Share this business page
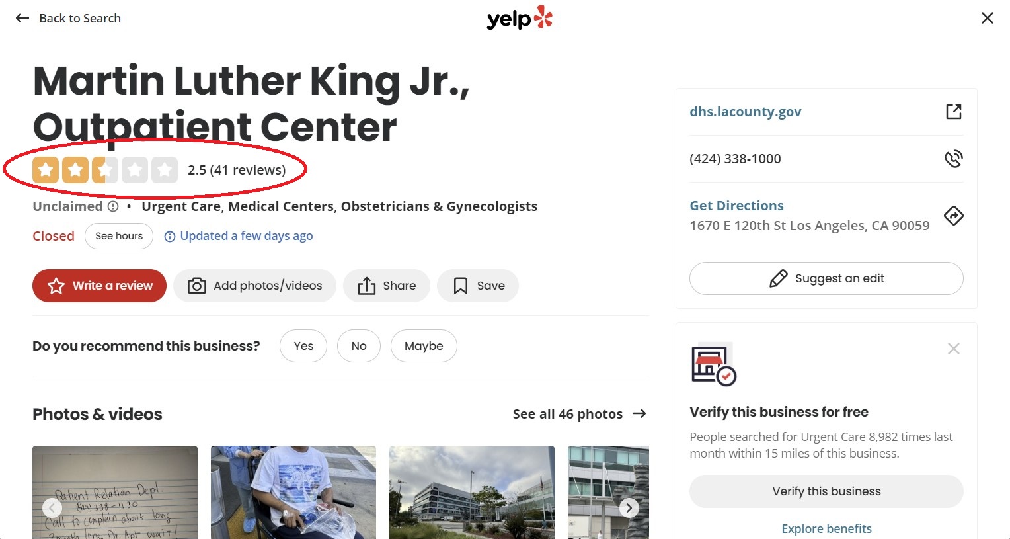 (x=386, y=286)
